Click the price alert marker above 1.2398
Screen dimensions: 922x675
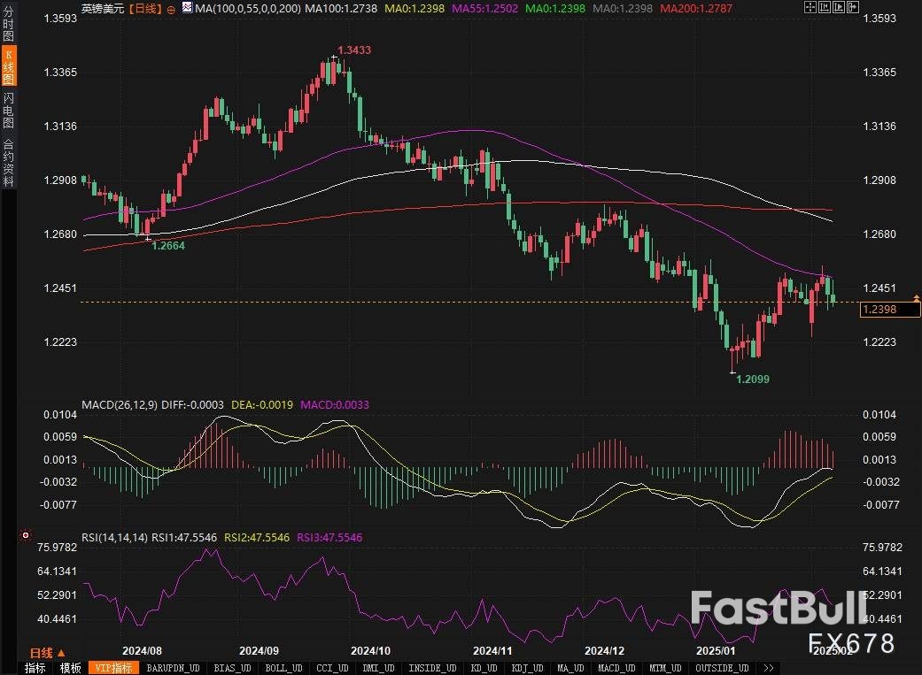(x=916, y=297)
